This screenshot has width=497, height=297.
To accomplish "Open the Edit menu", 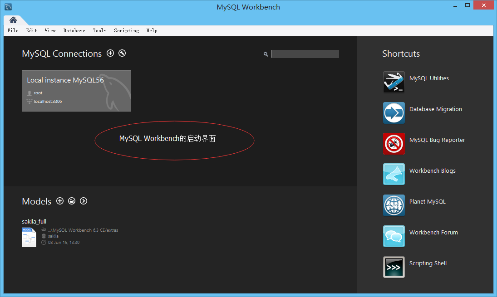I will (x=32, y=30).
